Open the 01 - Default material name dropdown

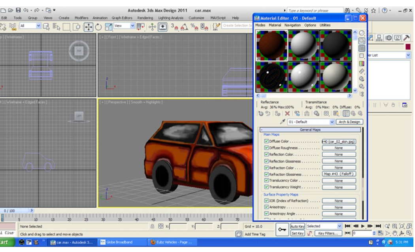click(332, 122)
